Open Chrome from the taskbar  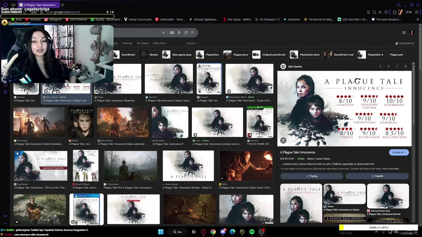213,232
